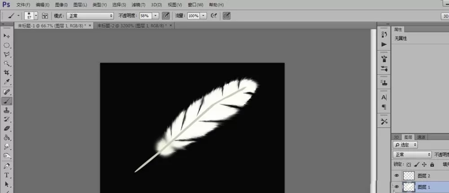The image size is (449, 193).
Task: Select the Path Selection tool
Action: (x=7, y=184)
